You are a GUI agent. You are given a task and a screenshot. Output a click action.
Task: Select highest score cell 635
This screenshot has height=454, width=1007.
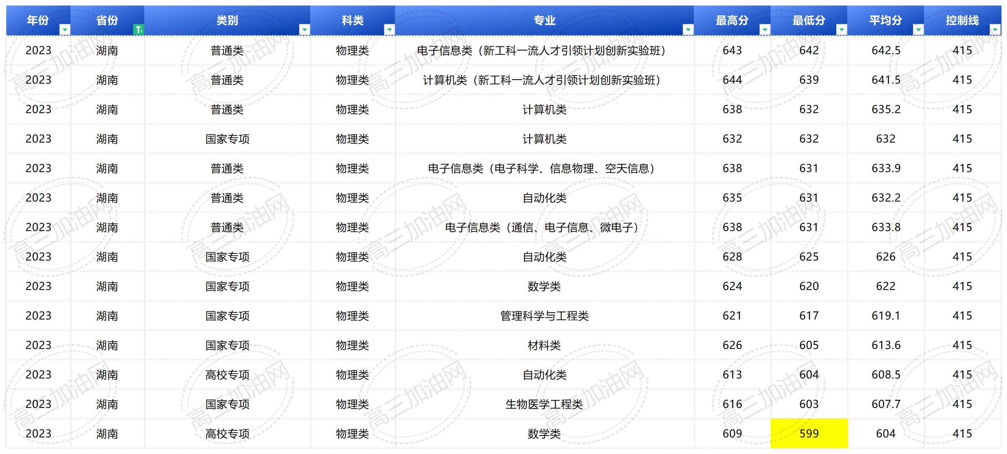click(x=732, y=198)
